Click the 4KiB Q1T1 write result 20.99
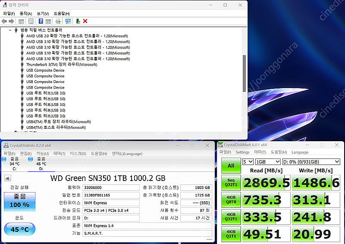This screenshot has height=244, width=345. 316,234
